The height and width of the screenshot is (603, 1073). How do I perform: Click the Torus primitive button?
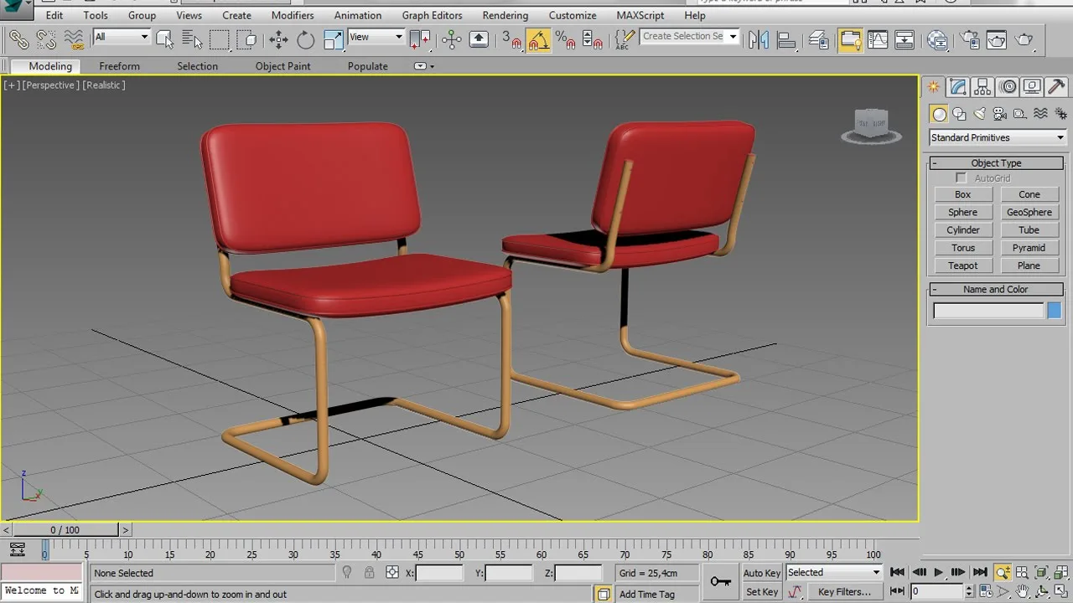[963, 248]
